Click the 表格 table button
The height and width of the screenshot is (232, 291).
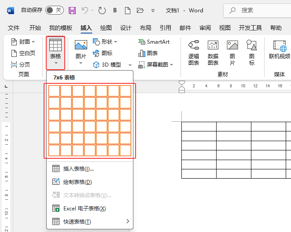tap(55, 53)
